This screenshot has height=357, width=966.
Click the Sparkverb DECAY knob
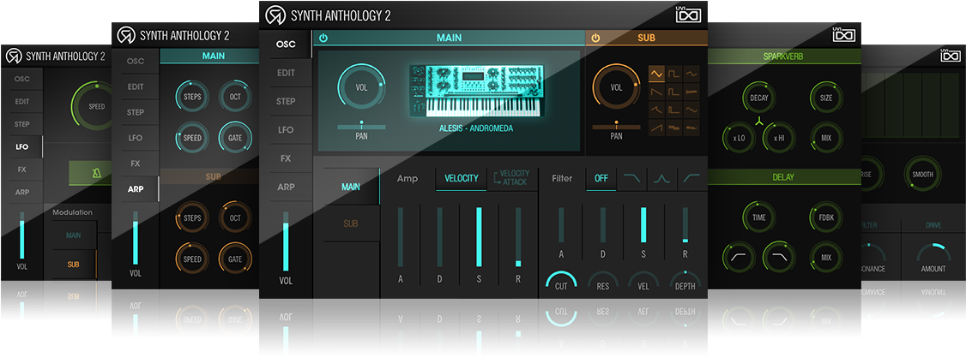tap(758, 98)
